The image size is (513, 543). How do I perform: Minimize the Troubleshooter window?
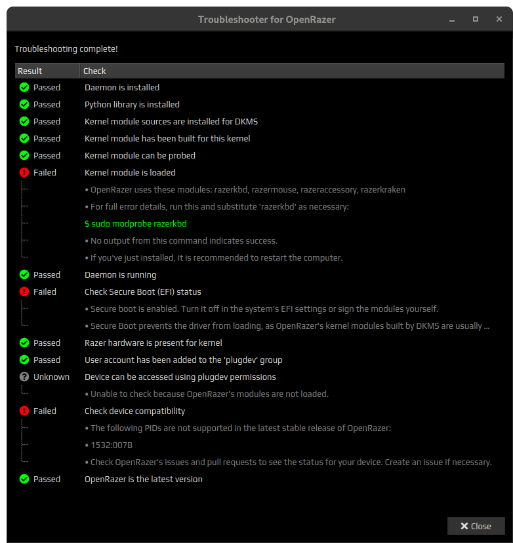(x=451, y=20)
